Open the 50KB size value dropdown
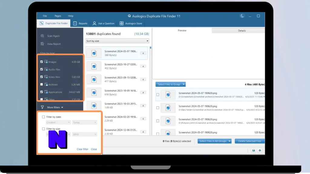This screenshot has width=310, height=174. [84, 134]
